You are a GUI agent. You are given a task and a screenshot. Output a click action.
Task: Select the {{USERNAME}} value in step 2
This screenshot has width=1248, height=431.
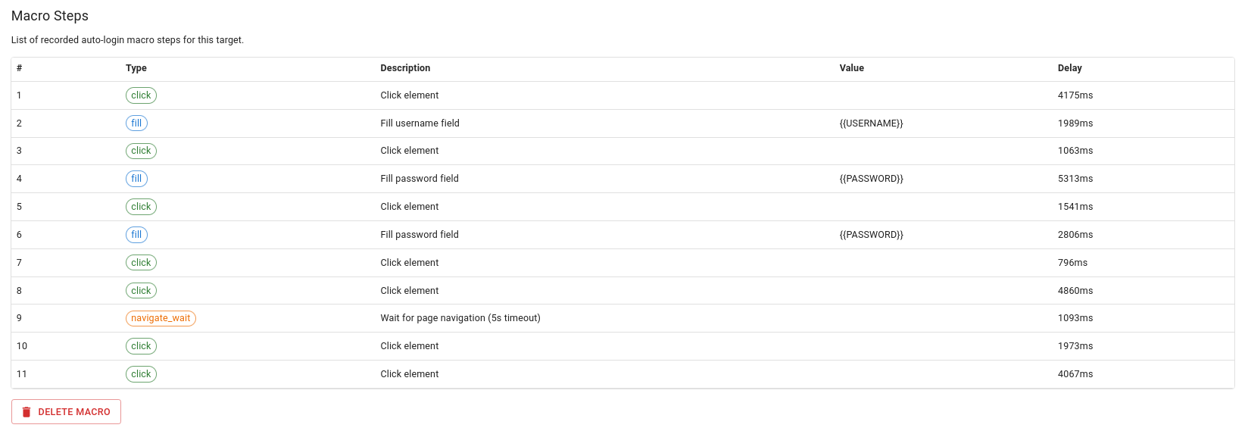(871, 123)
